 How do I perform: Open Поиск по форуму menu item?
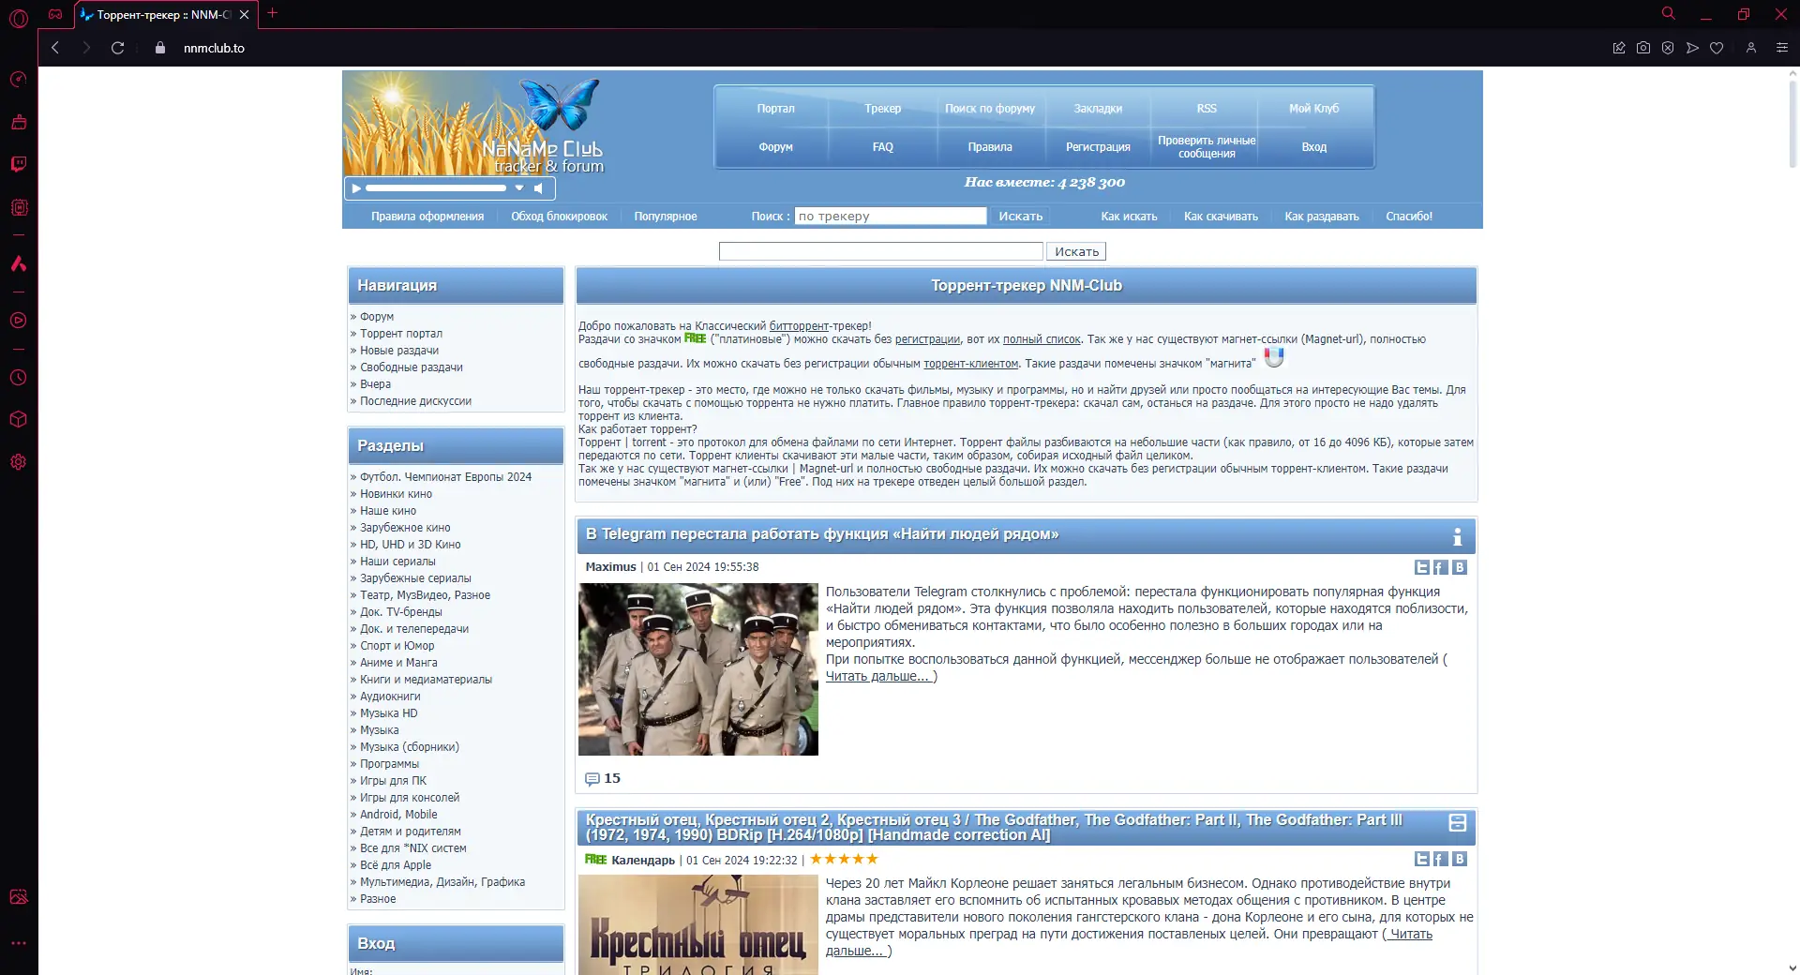tap(990, 109)
